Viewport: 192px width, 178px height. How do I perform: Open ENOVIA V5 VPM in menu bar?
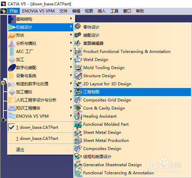[x=38, y=11]
